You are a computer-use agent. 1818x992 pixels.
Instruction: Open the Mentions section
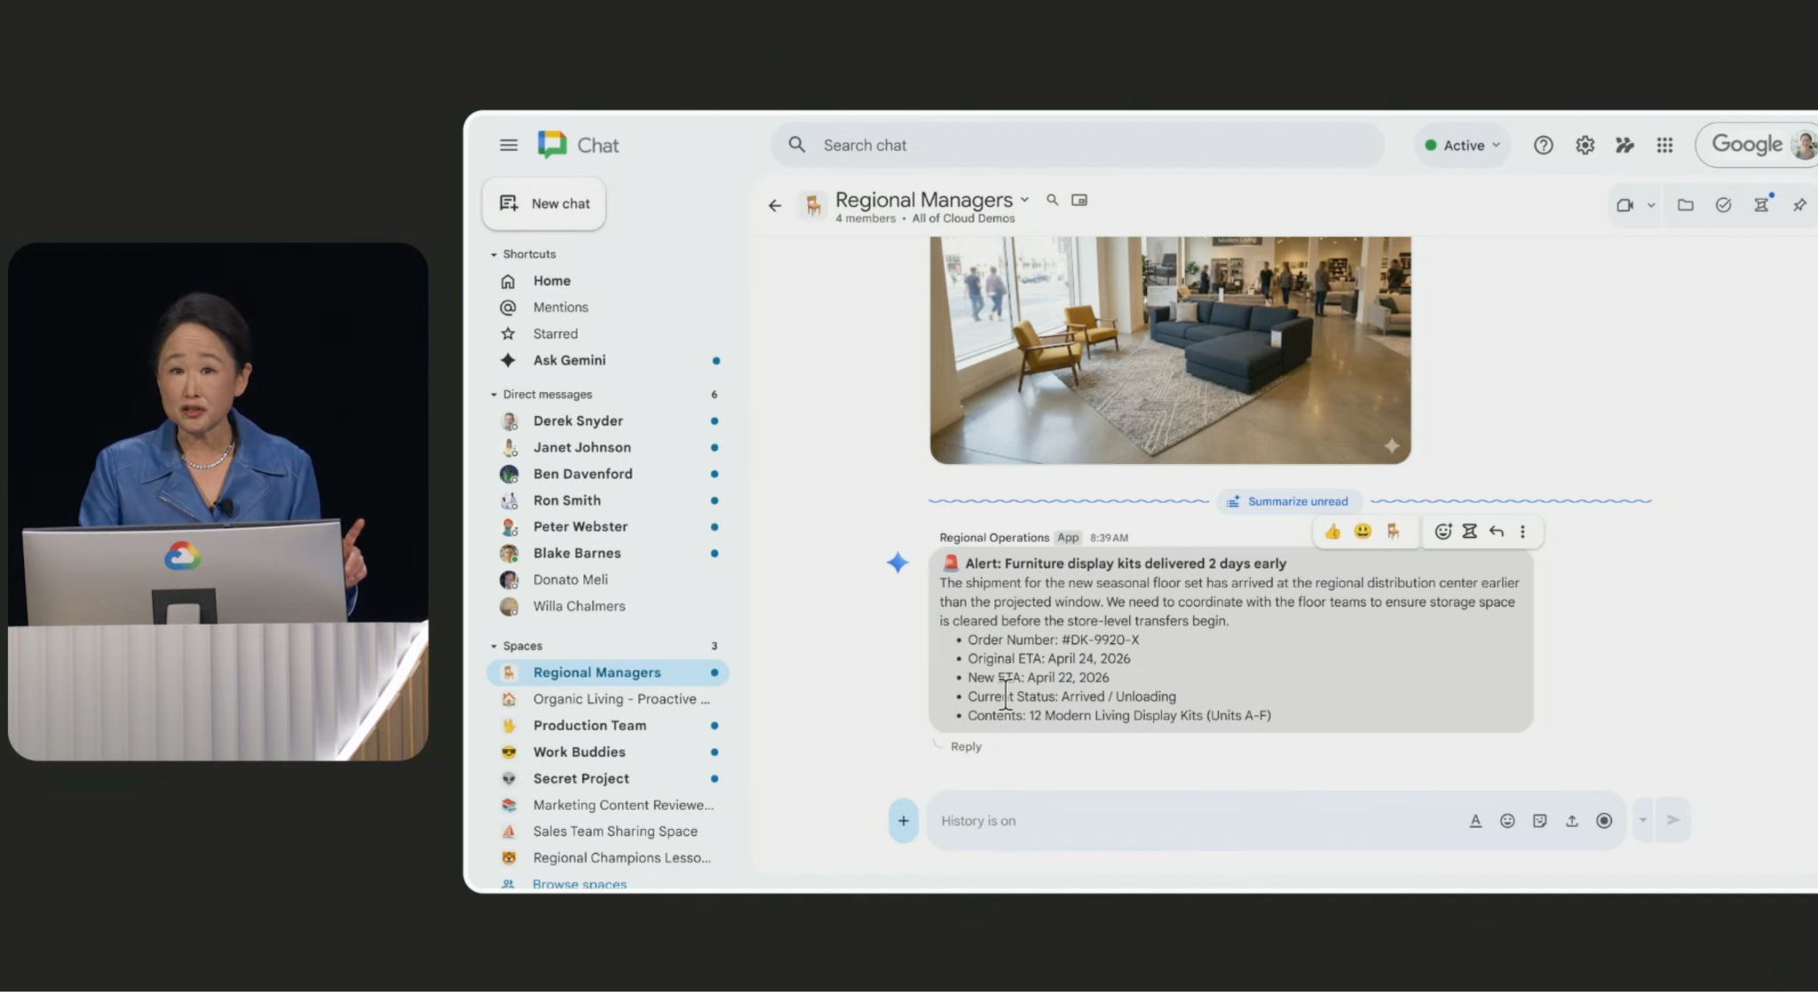tap(560, 307)
